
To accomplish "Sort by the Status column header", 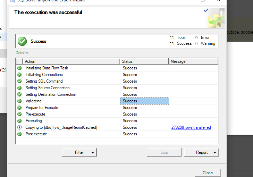I will coord(144,61).
